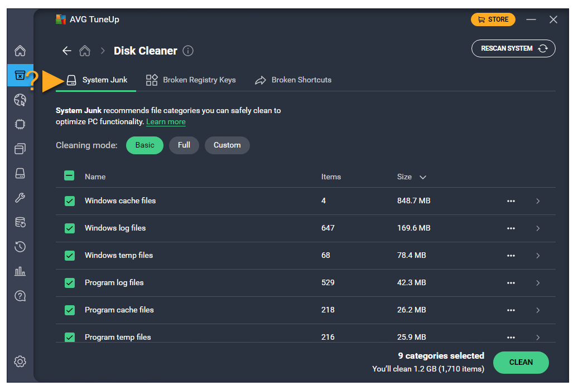Toggle Size column sort arrow
Screen dimensions: 578x391
(x=423, y=177)
